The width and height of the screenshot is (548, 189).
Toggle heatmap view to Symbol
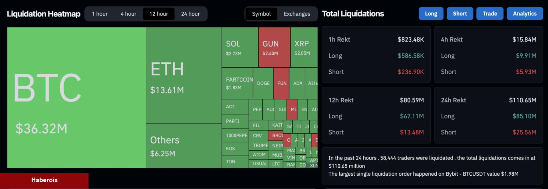pos(261,14)
